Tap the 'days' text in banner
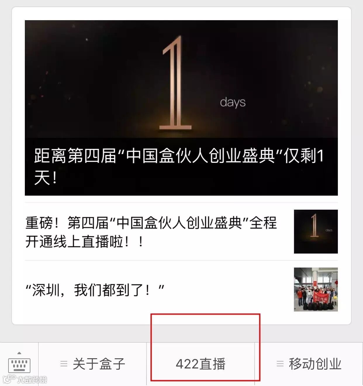Image resolution: width=363 pixels, height=386 pixels. [x=233, y=103]
